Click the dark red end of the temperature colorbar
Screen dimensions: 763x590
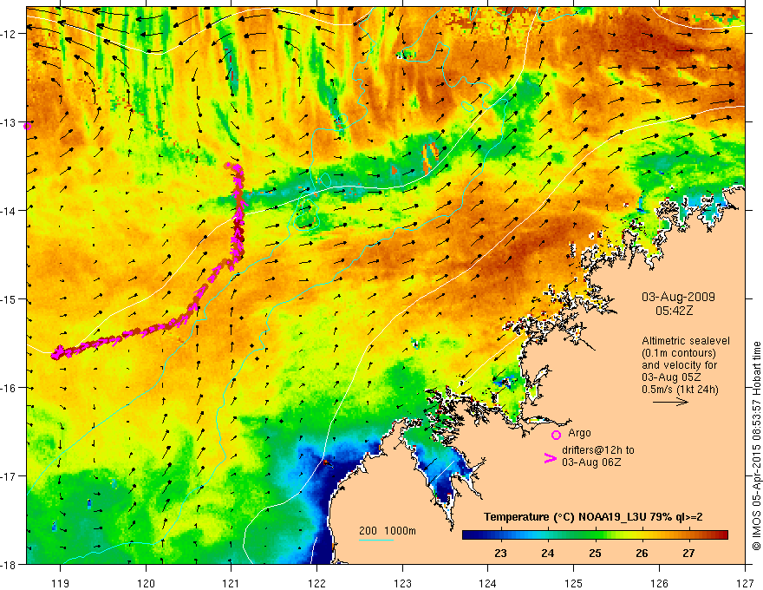click(x=722, y=535)
